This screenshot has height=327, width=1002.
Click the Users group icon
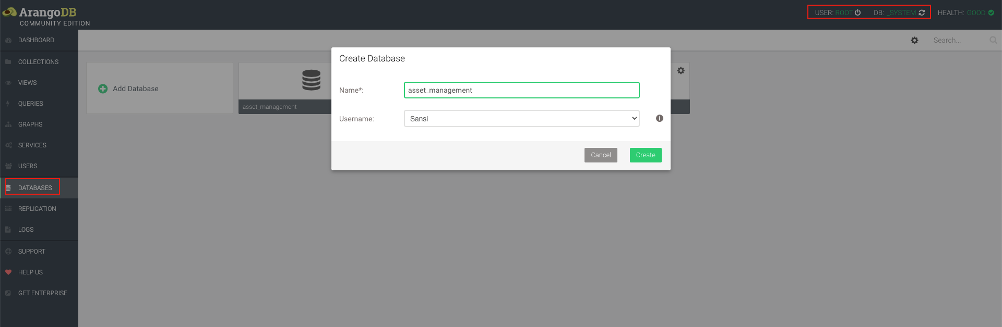(x=8, y=166)
